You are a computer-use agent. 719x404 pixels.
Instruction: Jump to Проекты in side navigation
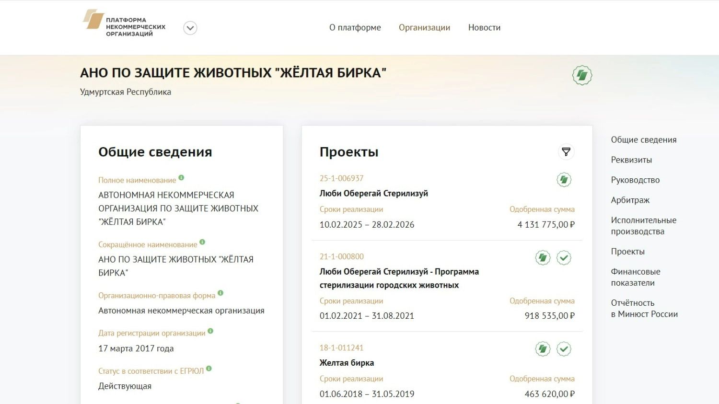(628, 251)
